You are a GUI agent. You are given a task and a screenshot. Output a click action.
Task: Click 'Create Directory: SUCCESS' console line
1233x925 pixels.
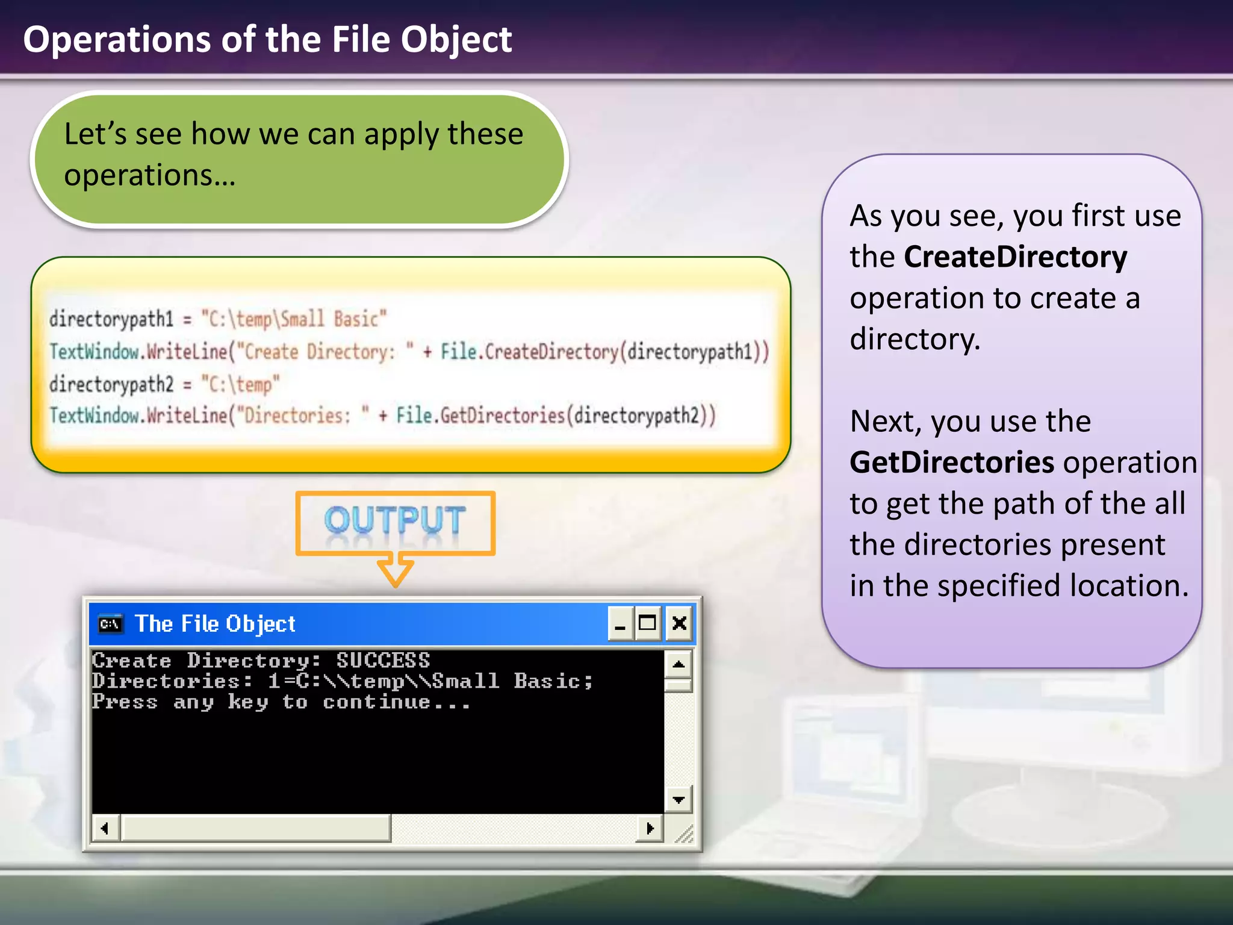261,661
